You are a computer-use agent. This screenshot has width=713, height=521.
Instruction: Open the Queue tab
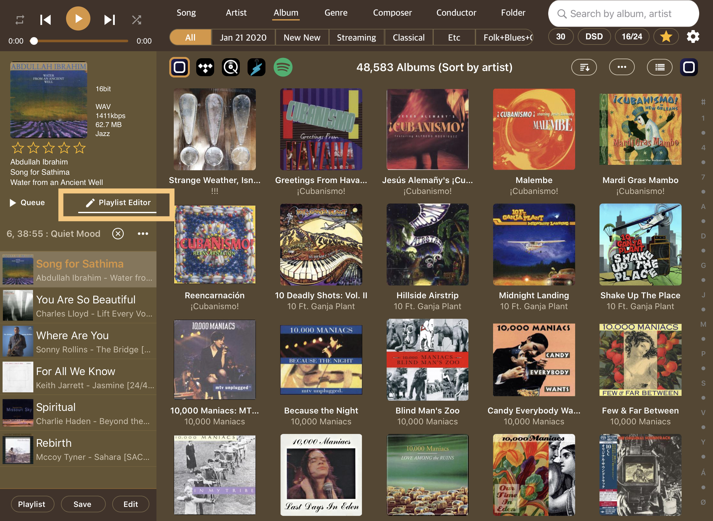coord(28,203)
